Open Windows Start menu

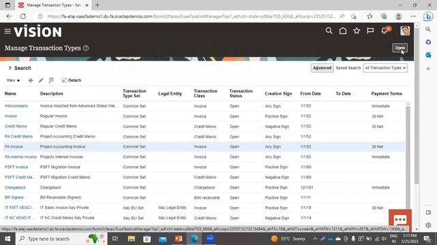click(8, 239)
